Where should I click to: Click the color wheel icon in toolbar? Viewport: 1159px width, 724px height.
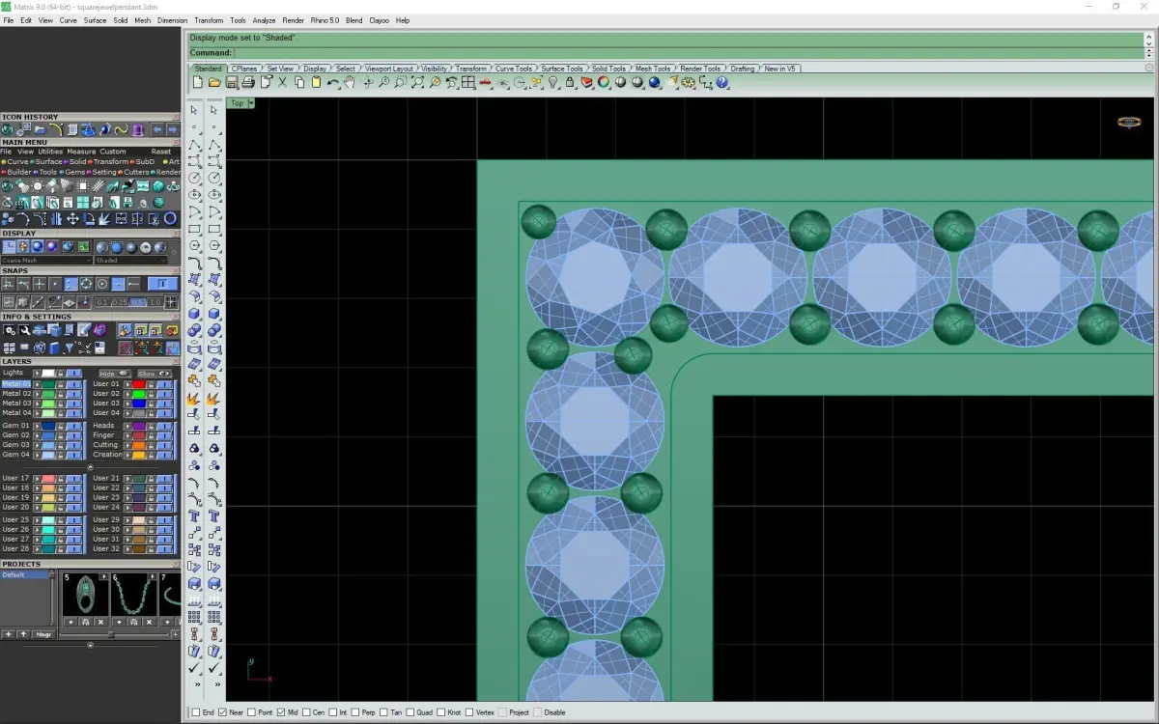pyautogui.click(x=604, y=82)
